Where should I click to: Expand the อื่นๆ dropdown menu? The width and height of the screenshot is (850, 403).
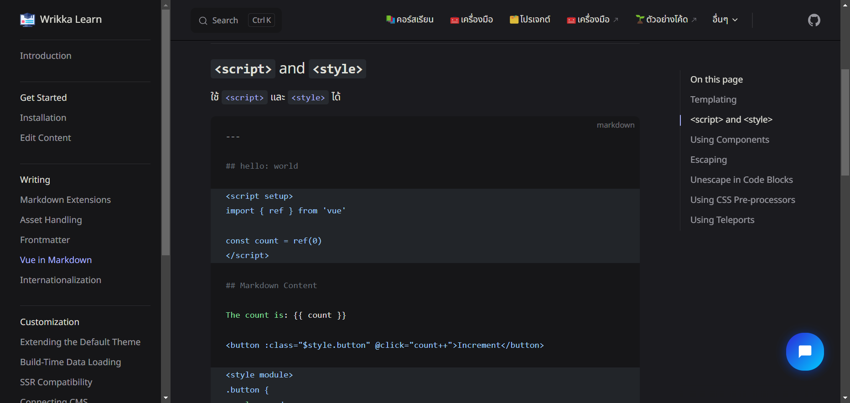[x=725, y=20]
